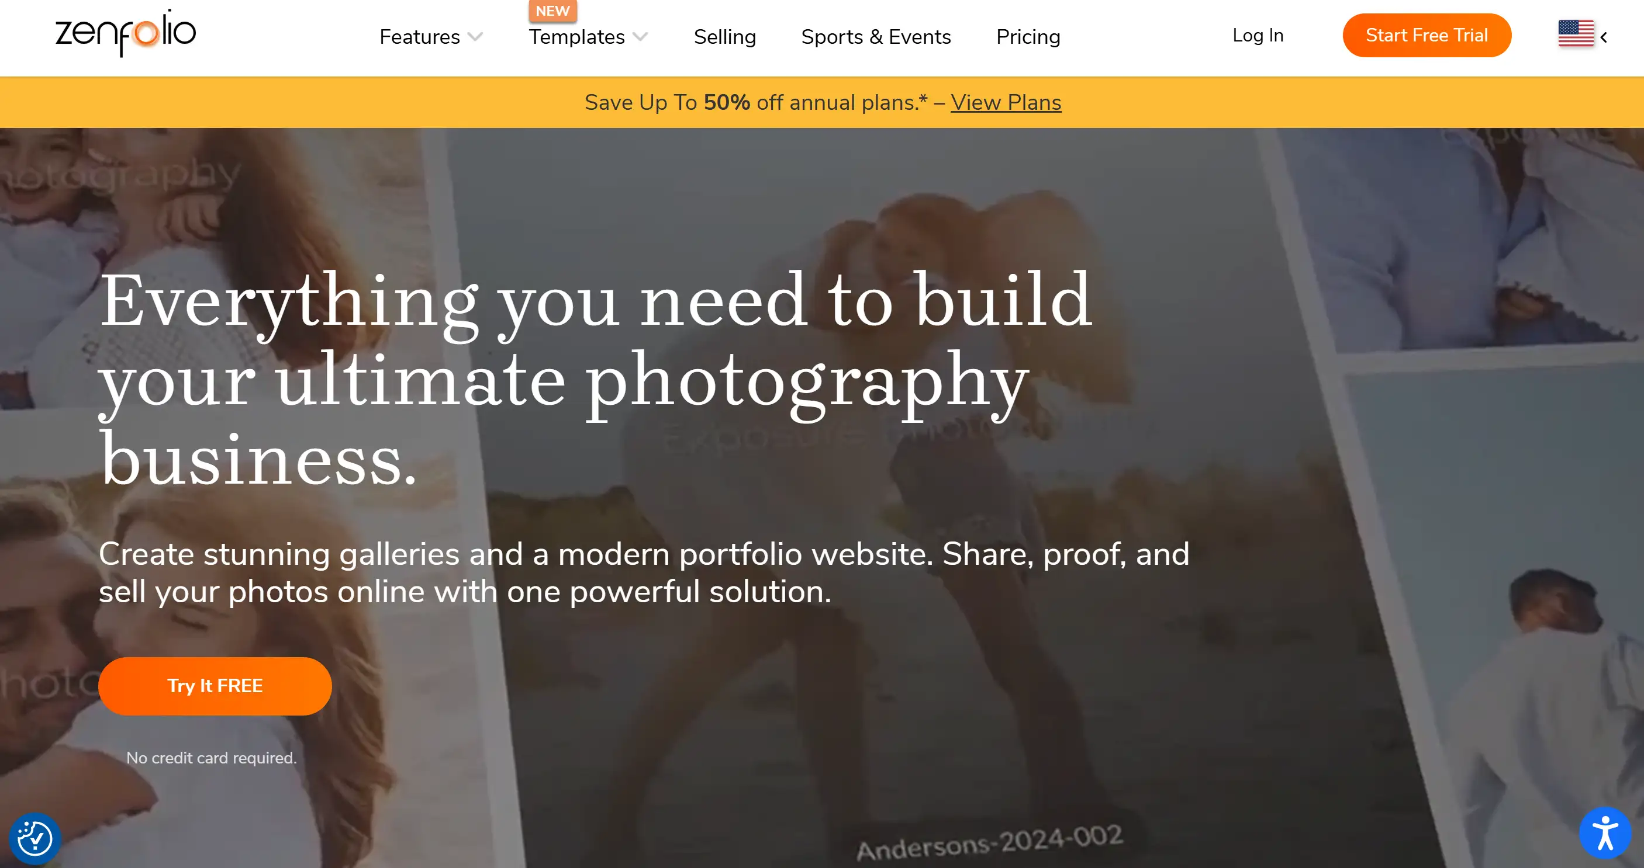This screenshot has height=868, width=1644.
Task: Open the accessibility widget icon
Action: point(1604,832)
